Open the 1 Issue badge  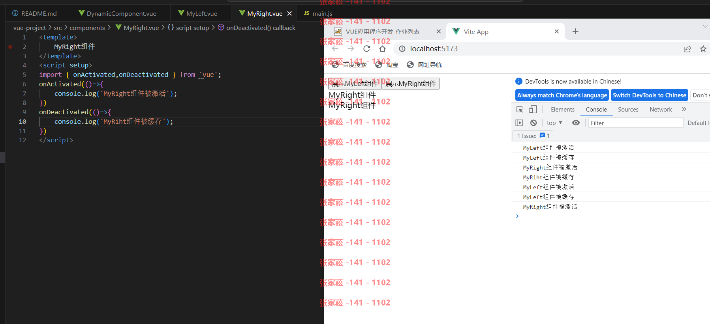pyautogui.click(x=533, y=136)
